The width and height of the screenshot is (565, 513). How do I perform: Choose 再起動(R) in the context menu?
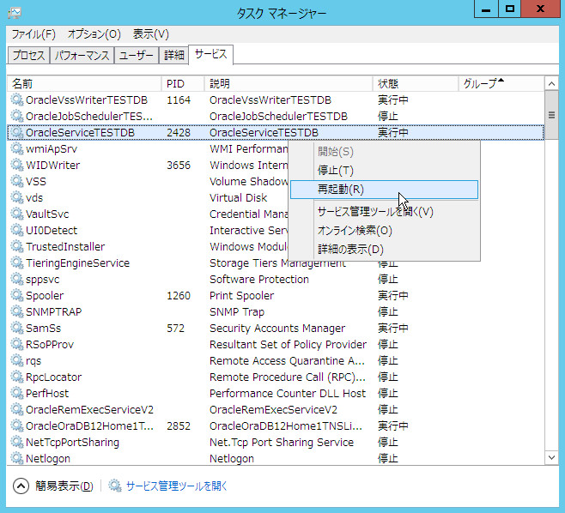tap(384, 190)
